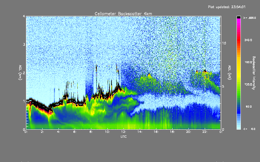Click the "UTC" x-axis label
The height and width of the screenshot is (162, 260).
click(x=123, y=136)
